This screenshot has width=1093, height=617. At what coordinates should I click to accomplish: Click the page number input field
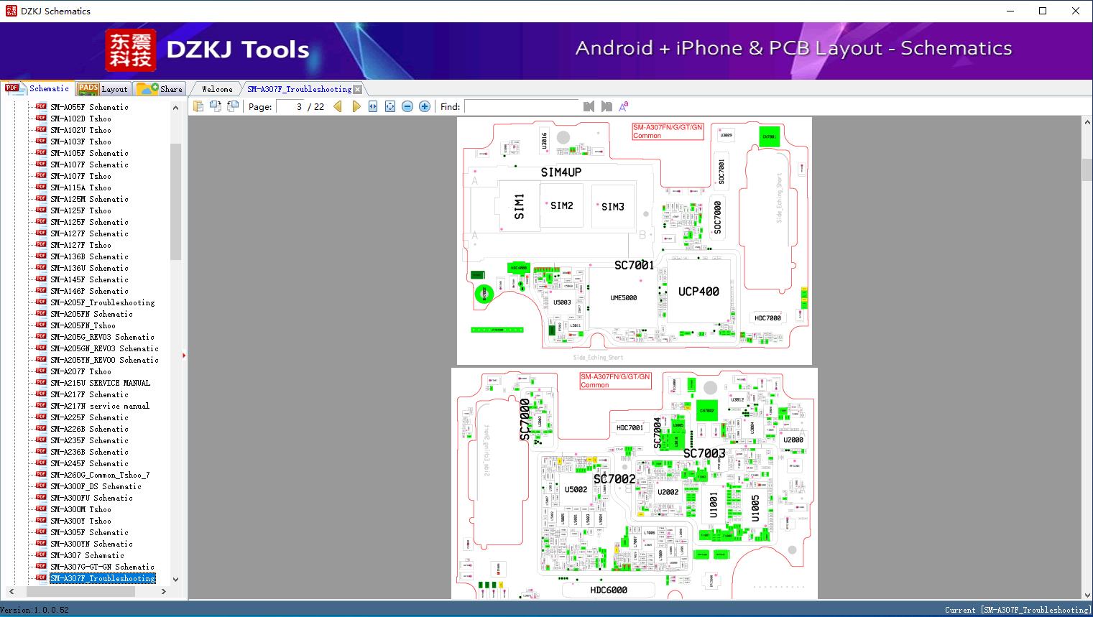pos(291,106)
